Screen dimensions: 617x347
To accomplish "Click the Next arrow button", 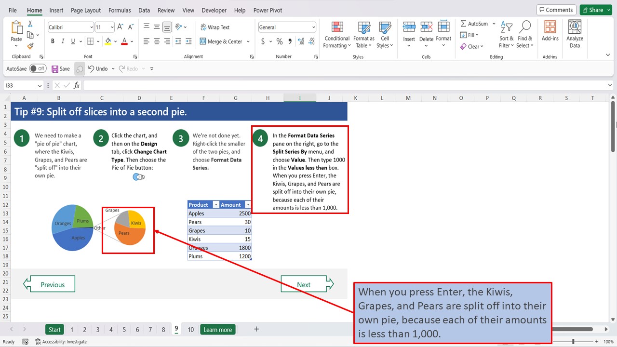I will (x=307, y=284).
